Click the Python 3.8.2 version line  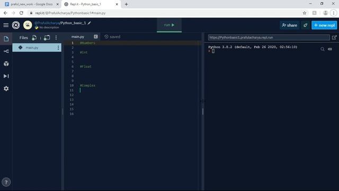click(253, 47)
